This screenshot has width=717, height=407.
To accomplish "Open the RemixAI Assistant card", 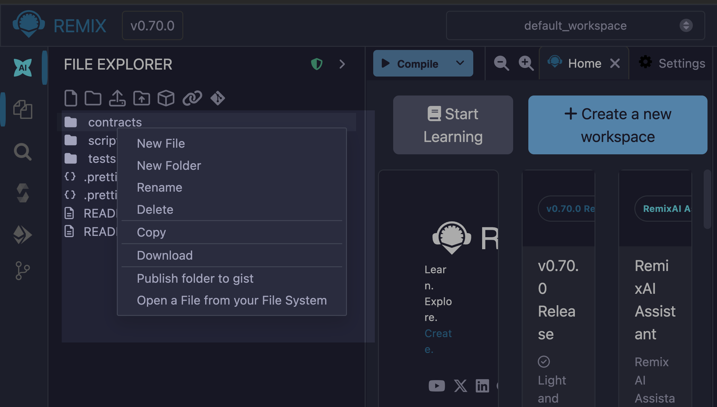I will click(x=655, y=288).
